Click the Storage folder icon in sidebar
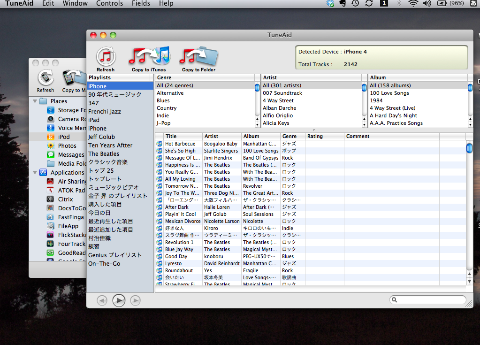Viewport: 480px width, 345px height. [x=51, y=110]
